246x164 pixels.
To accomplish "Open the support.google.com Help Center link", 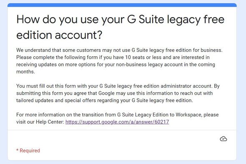I will (x=117, y=122).
